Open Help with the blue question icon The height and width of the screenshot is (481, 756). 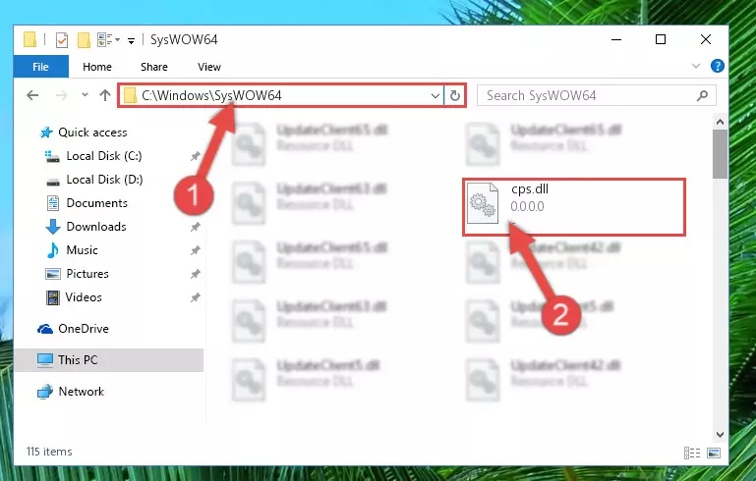(x=717, y=66)
